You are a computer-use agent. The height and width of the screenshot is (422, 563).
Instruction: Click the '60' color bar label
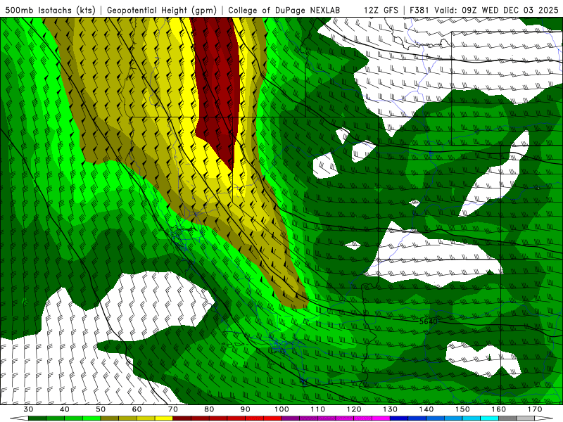[137, 409]
